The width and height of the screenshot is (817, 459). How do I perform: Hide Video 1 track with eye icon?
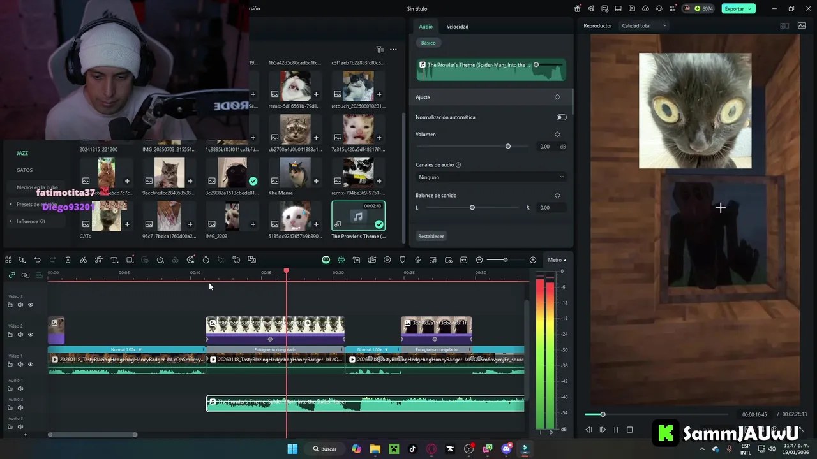30,365
